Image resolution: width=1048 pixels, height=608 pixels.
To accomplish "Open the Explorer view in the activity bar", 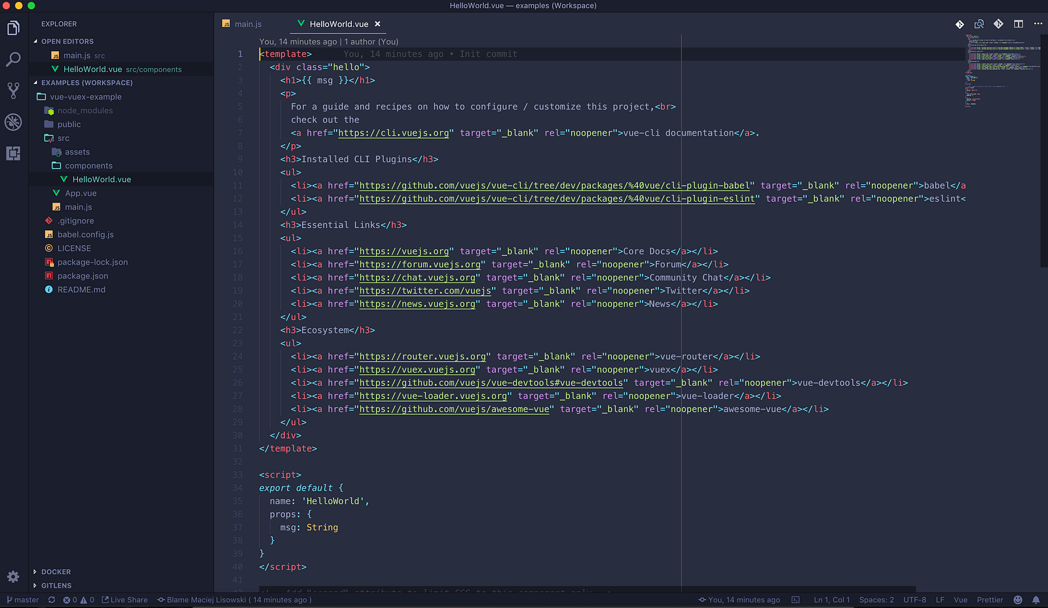I will (13, 28).
